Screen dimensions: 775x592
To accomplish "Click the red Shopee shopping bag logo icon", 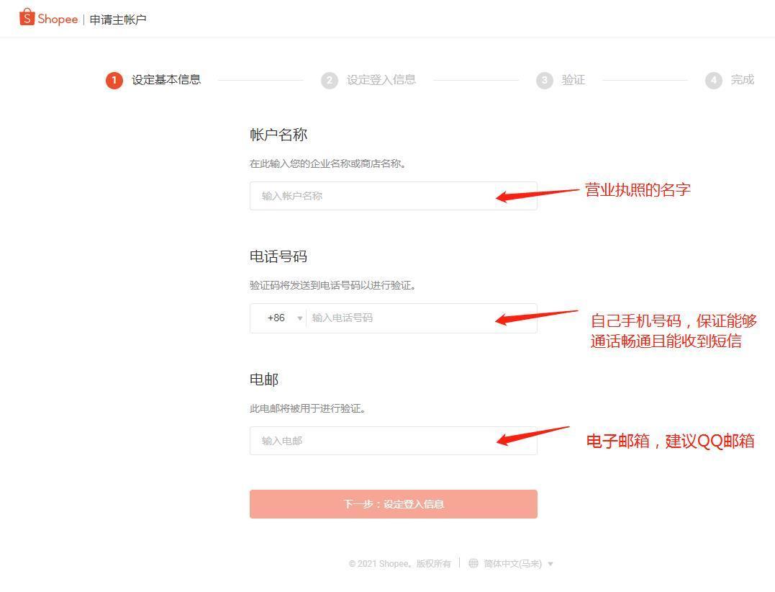I will click(x=27, y=17).
